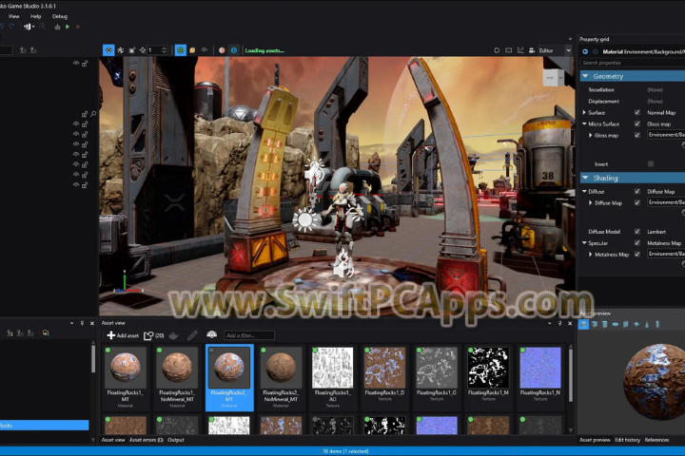Collapse the Specular property
The image size is (685, 456).
point(584,242)
